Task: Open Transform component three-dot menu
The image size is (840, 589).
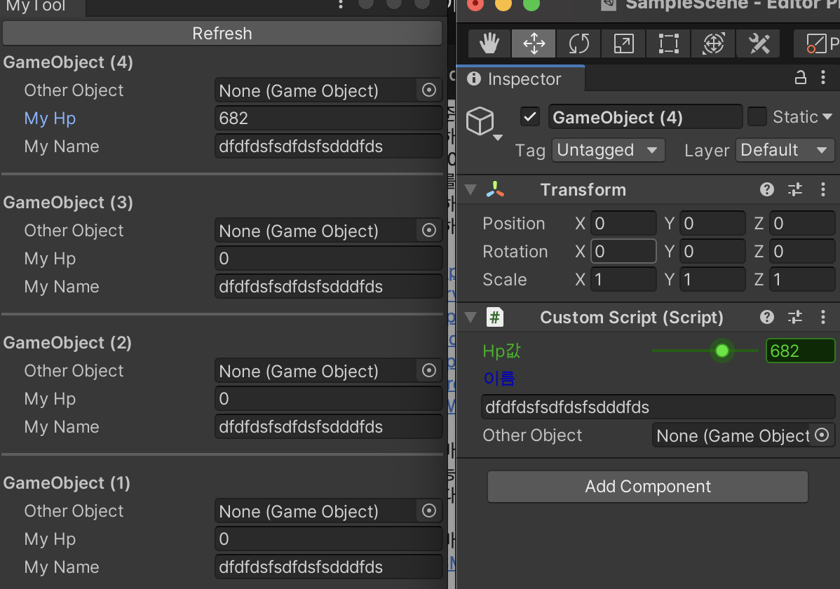Action: coord(823,189)
